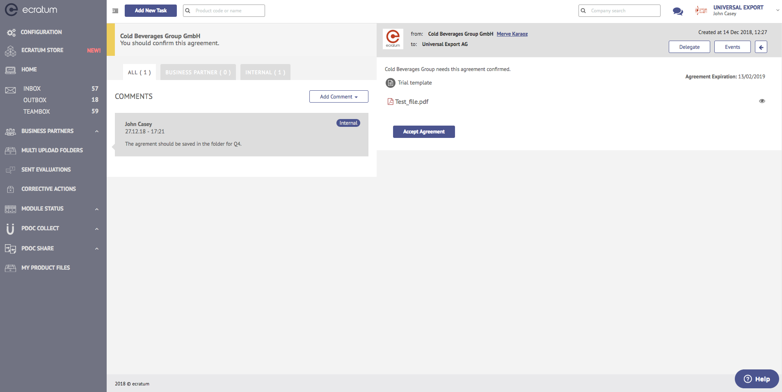Image resolution: width=782 pixels, height=392 pixels.
Task: Click the Internal badge on comment
Action: (x=348, y=123)
